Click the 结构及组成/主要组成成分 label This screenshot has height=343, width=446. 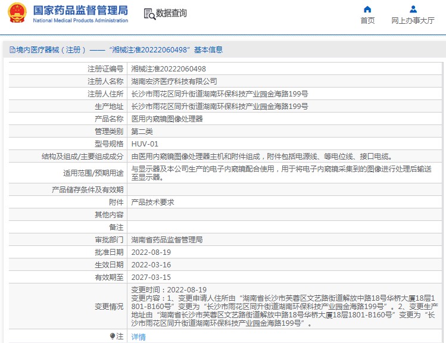pyautogui.click(x=83, y=157)
